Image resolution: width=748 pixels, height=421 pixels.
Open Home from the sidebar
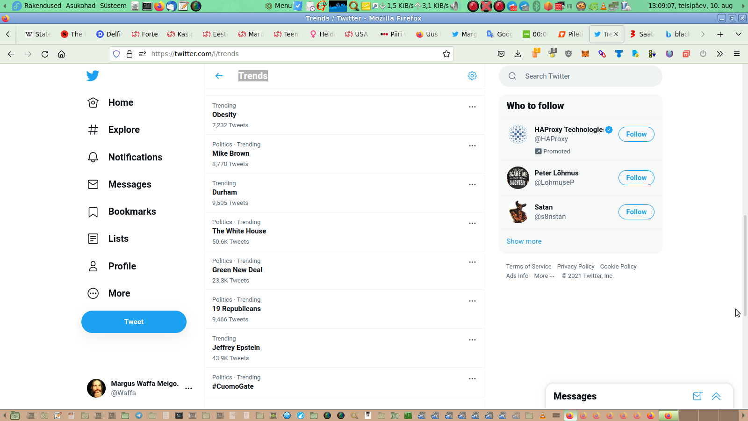[x=111, y=102]
